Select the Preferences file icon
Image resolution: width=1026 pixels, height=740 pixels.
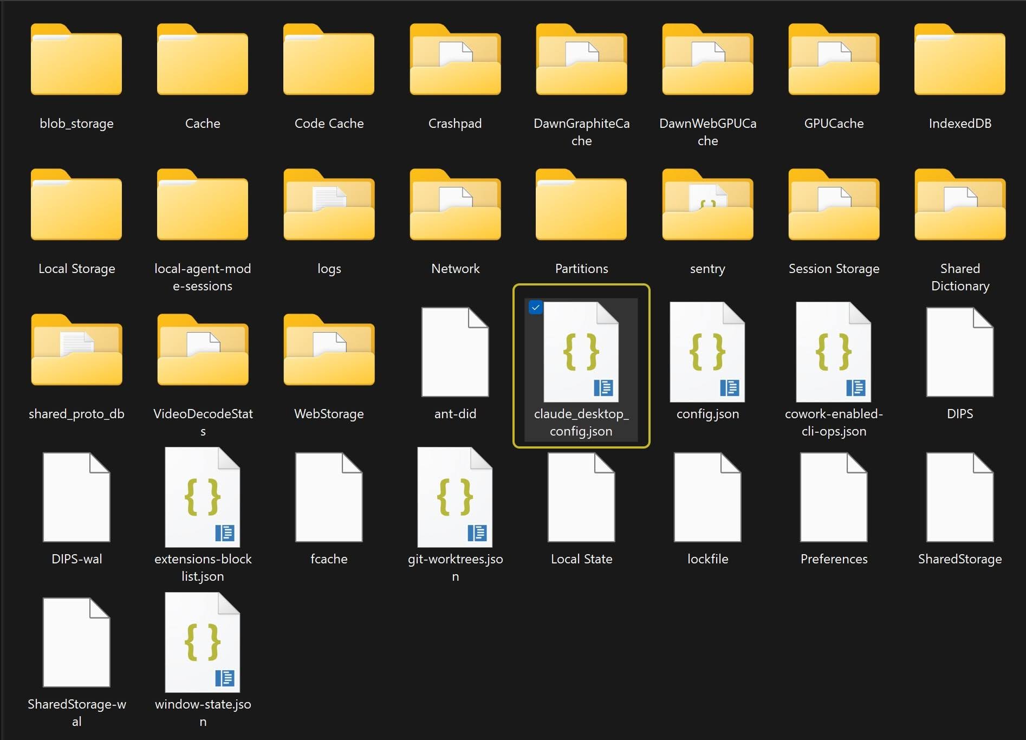[x=834, y=497]
